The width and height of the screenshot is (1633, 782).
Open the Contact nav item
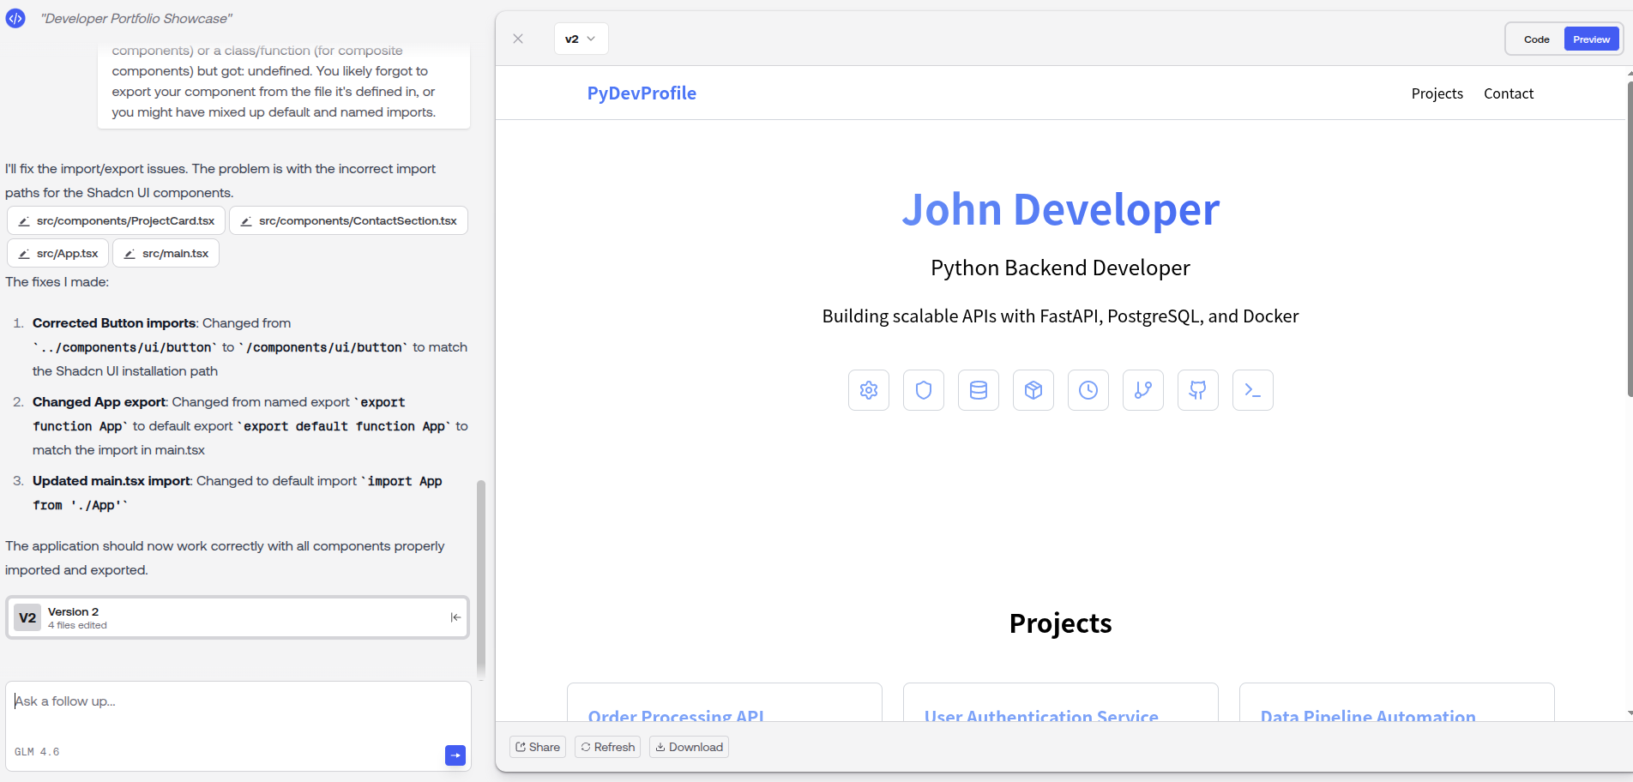(1508, 93)
